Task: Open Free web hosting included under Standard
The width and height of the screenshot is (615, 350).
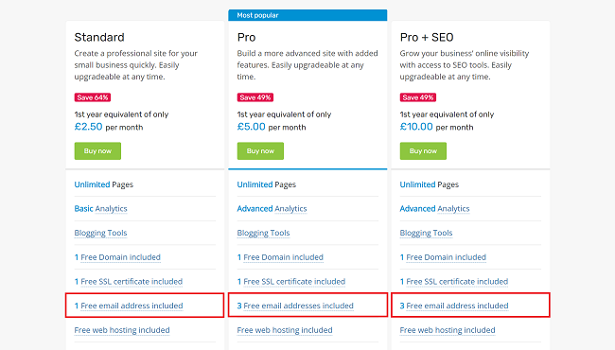Action: [x=122, y=330]
